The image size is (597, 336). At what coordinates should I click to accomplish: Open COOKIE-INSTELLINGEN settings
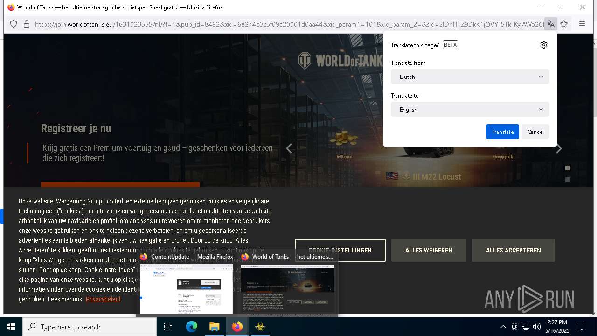tap(340, 250)
